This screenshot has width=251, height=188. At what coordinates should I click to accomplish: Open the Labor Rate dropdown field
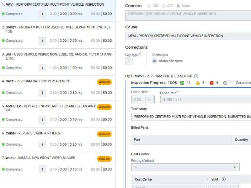[x=206, y=100]
